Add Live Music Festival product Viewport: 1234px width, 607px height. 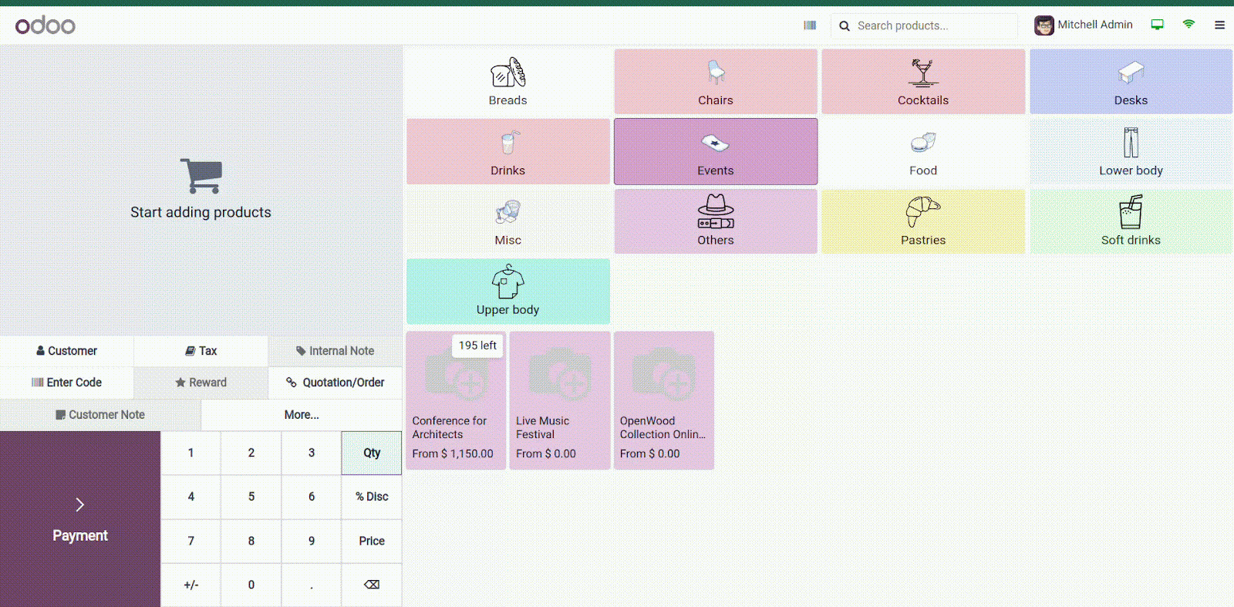pos(560,400)
